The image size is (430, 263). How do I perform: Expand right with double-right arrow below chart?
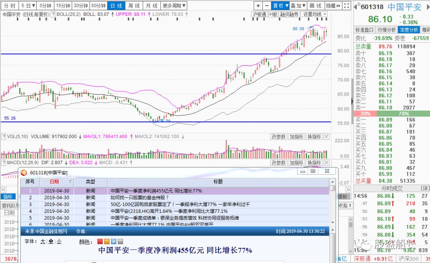pos(348,189)
